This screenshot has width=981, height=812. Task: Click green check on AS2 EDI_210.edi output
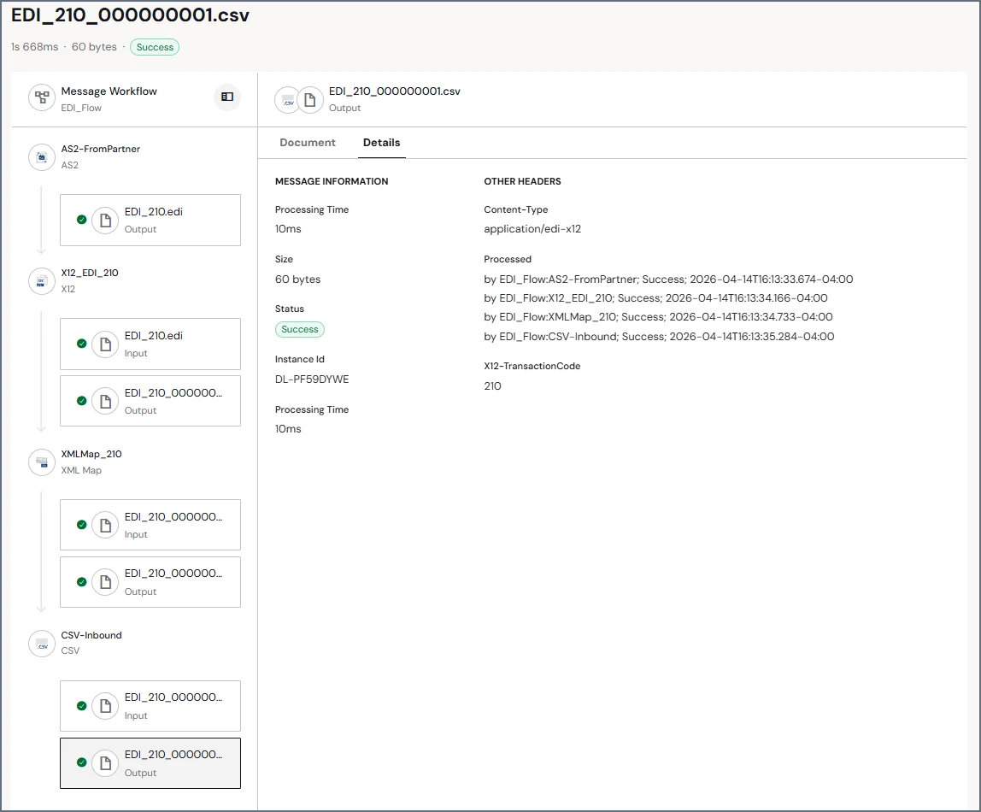tap(81, 220)
